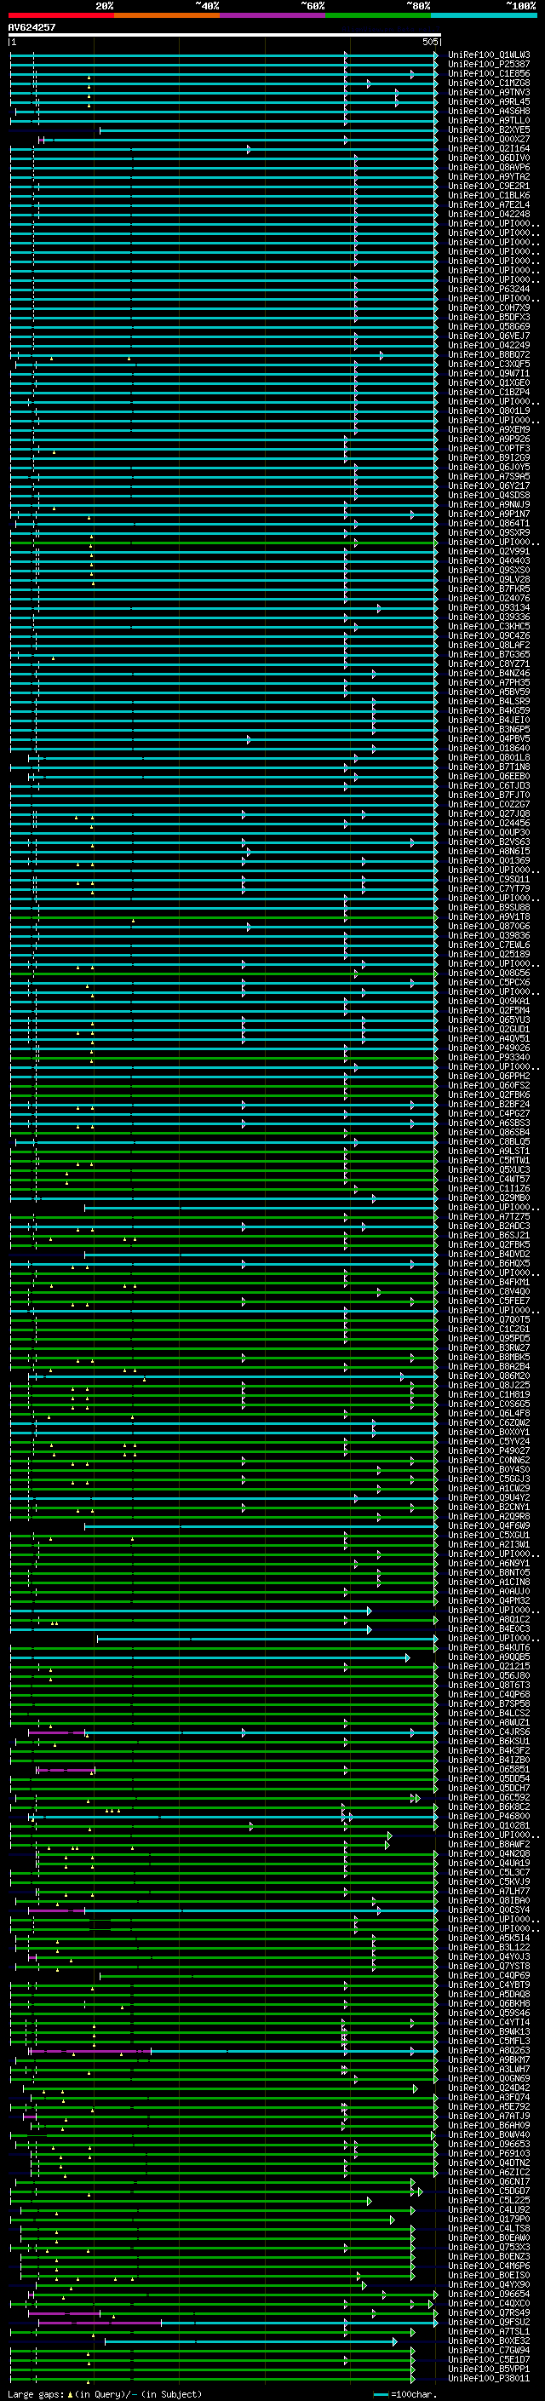
Task: Select the UniRef100_B2ADC3 label
Action: click(x=489, y=1226)
